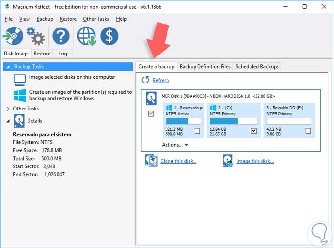
Task: Click the Refresh circular arrow icon
Action: [145, 80]
